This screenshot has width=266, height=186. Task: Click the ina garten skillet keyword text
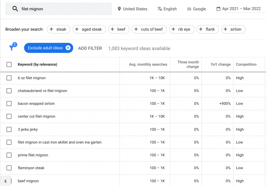59,142
